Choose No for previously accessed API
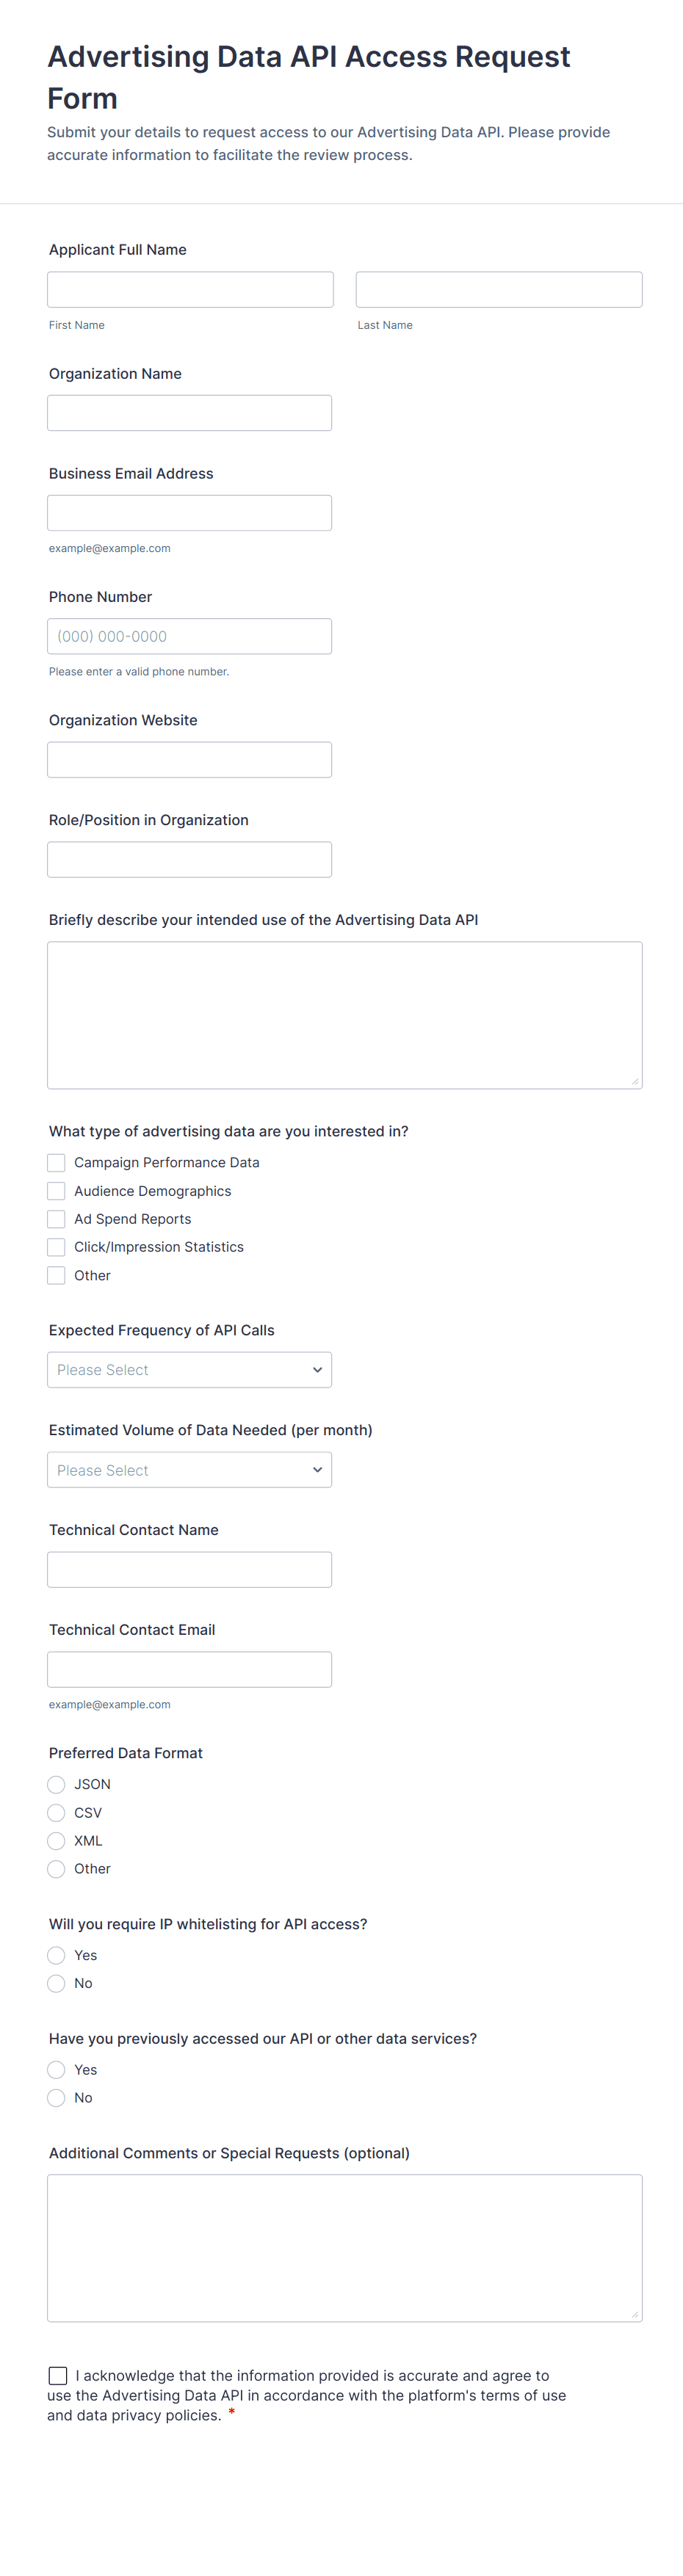683x2576 pixels. [x=57, y=2098]
